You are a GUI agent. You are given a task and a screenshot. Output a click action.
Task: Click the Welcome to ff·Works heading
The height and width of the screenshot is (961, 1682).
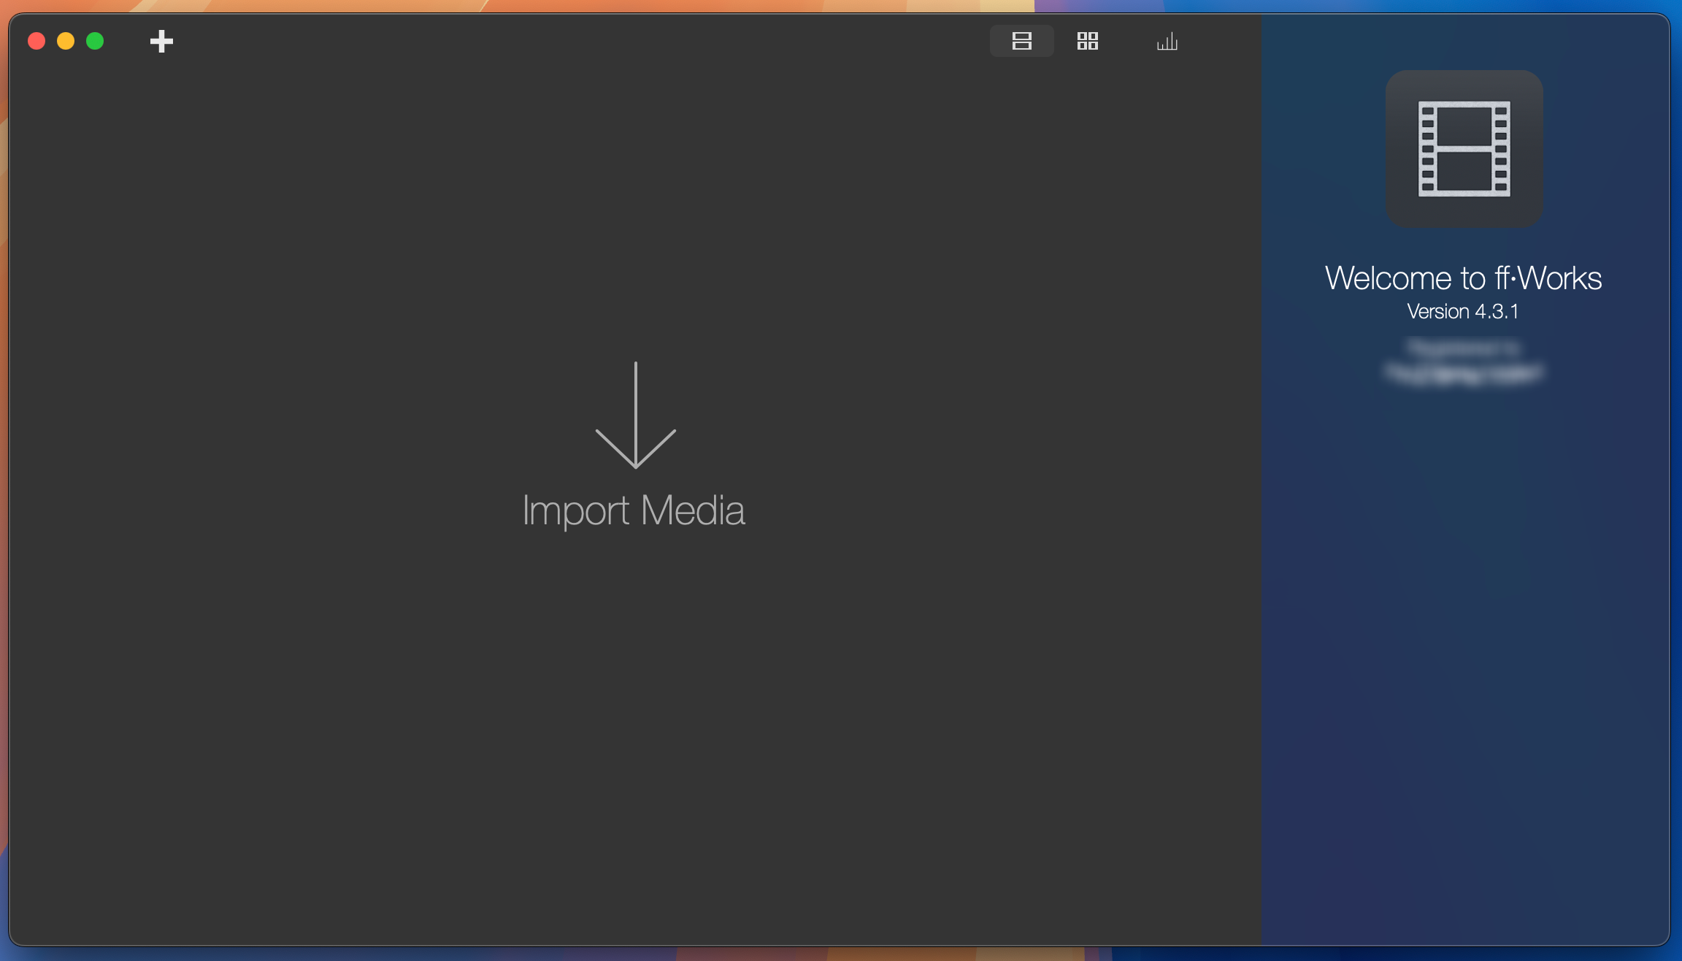click(1463, 278)
